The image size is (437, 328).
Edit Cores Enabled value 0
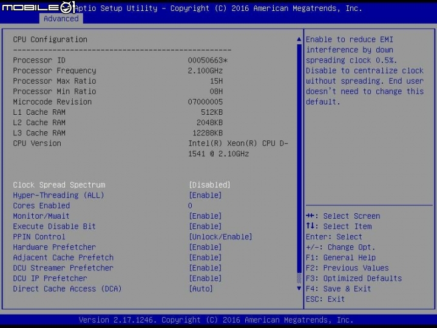(190, 205)
